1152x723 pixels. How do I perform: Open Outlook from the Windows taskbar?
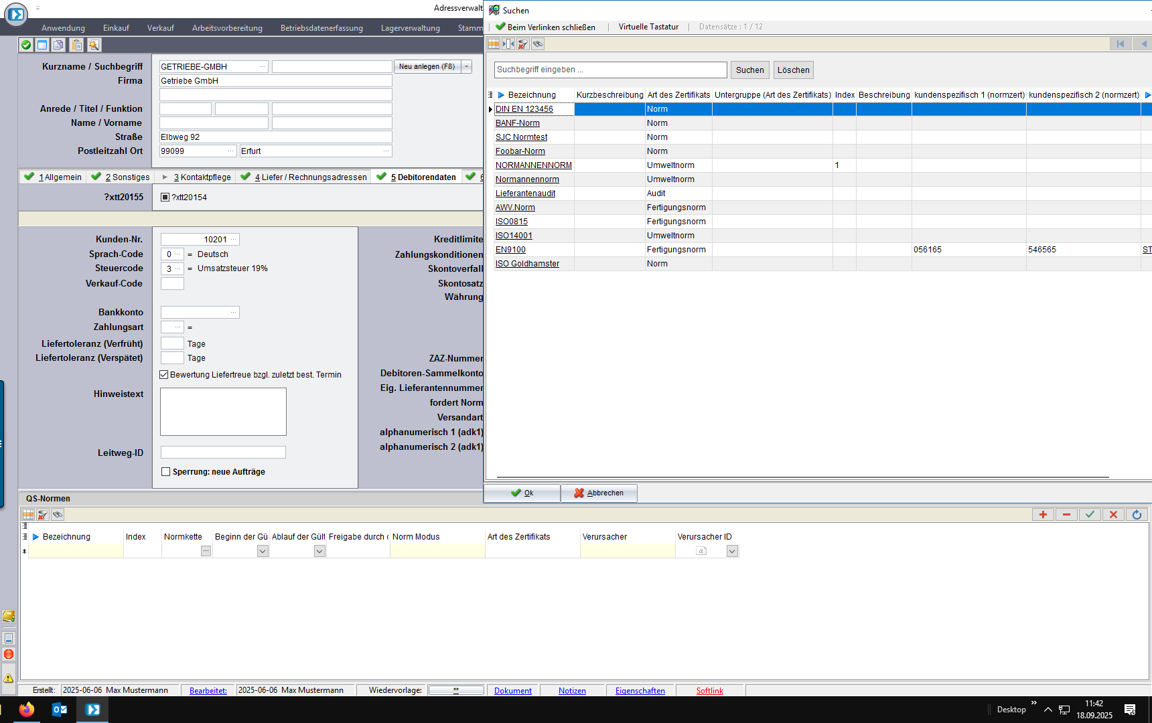click(60, 710)
